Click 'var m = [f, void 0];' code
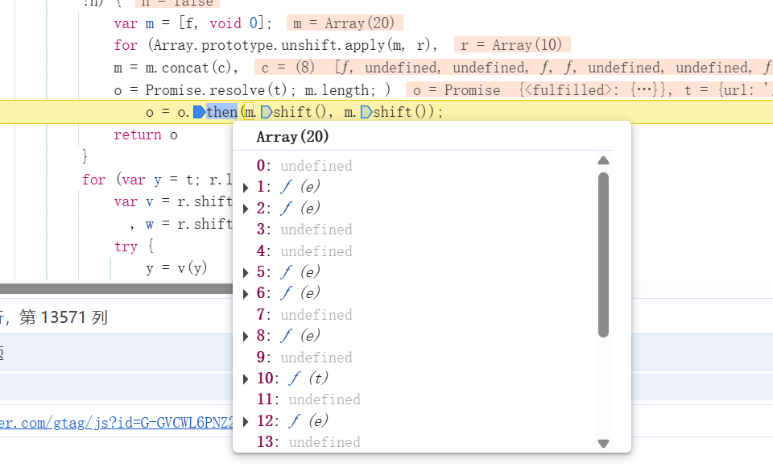 (x=192, y=23)
